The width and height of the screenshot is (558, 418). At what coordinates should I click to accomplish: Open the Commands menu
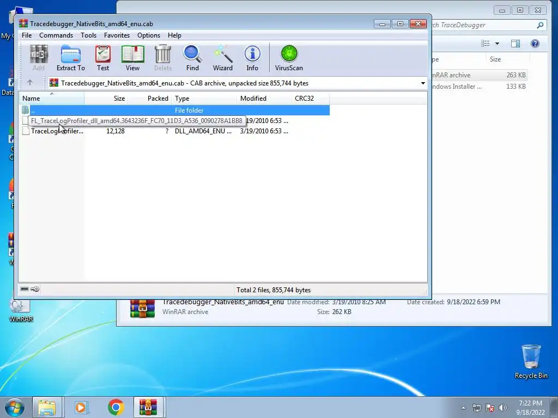(x=56, y=35)
